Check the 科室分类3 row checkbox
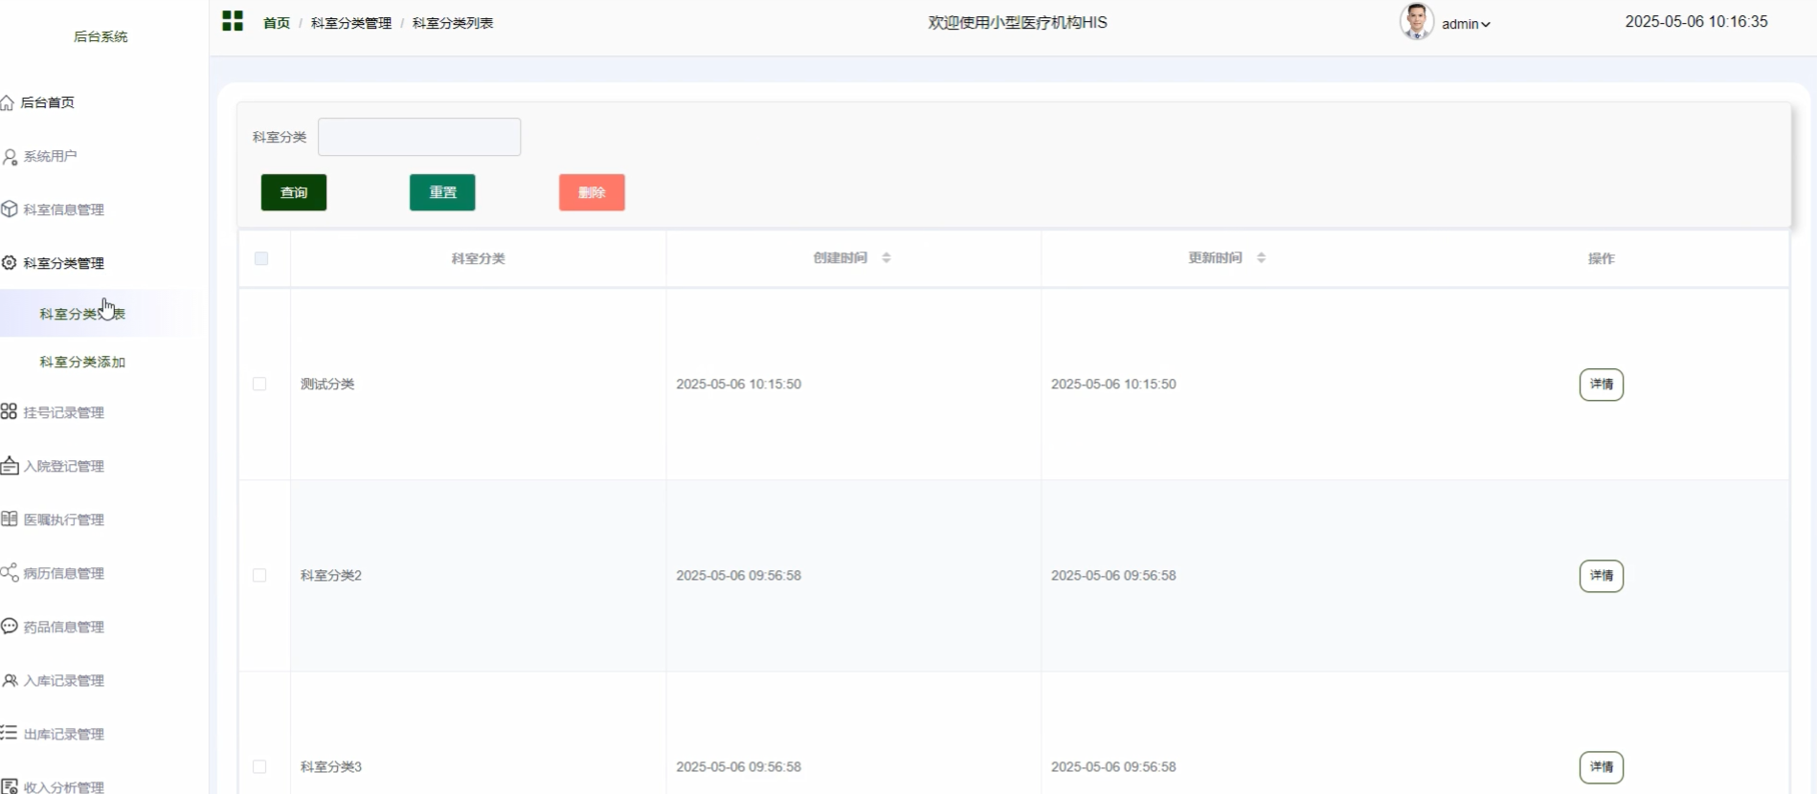This screenshot has width=1817, height=794. [x=259, y=766]
